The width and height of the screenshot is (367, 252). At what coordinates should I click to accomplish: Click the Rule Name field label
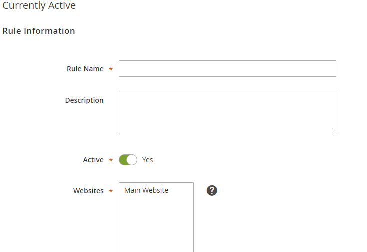click(85, 69)
